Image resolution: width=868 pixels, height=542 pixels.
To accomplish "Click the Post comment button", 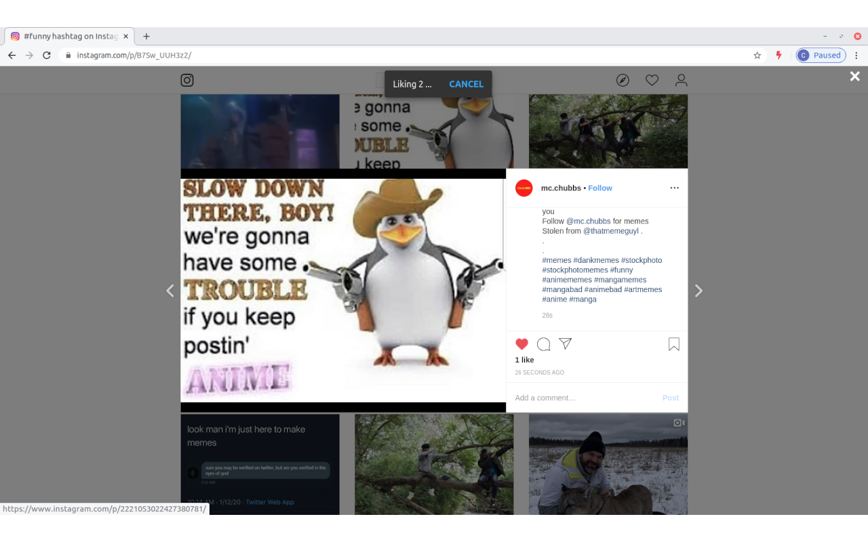I will (671, 398).
